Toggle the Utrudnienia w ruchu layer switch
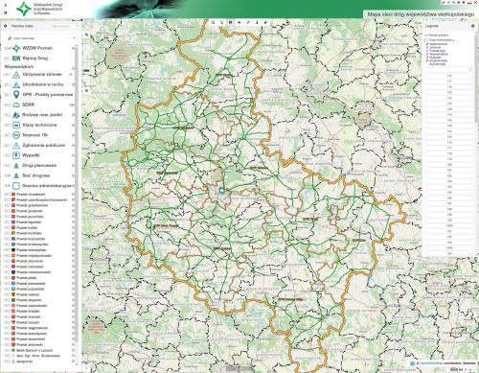Viewport: 479px width, 373px height. click(7, 84)
